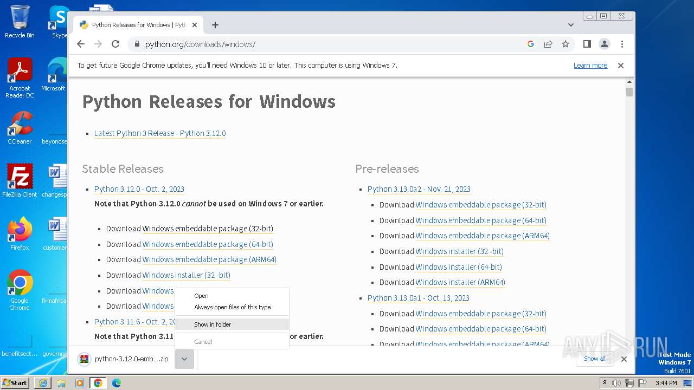Show hidden system tray icons
Image resolution: width=694 pixels, height=390 pixels.
point(605,383)
